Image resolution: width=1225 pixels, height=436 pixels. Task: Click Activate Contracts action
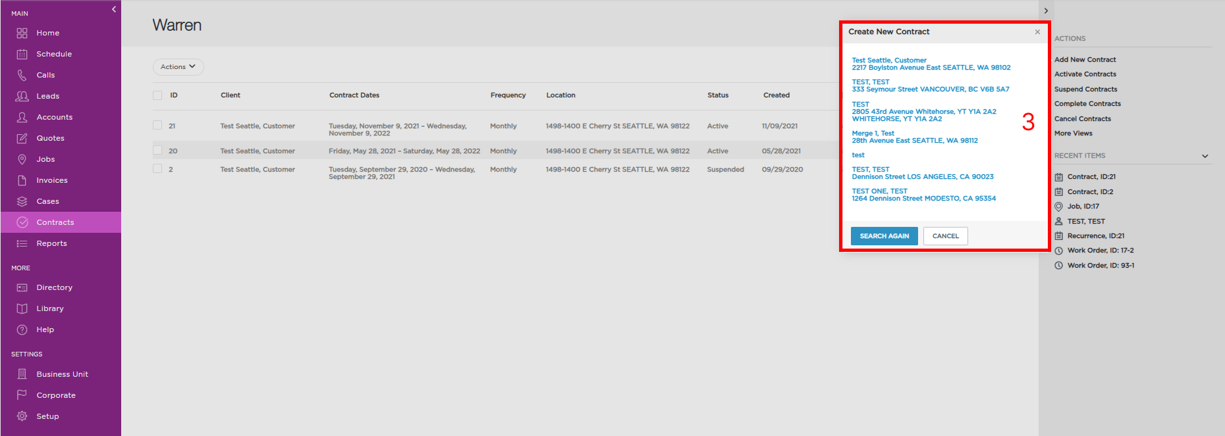click(x=1085, y=74)
